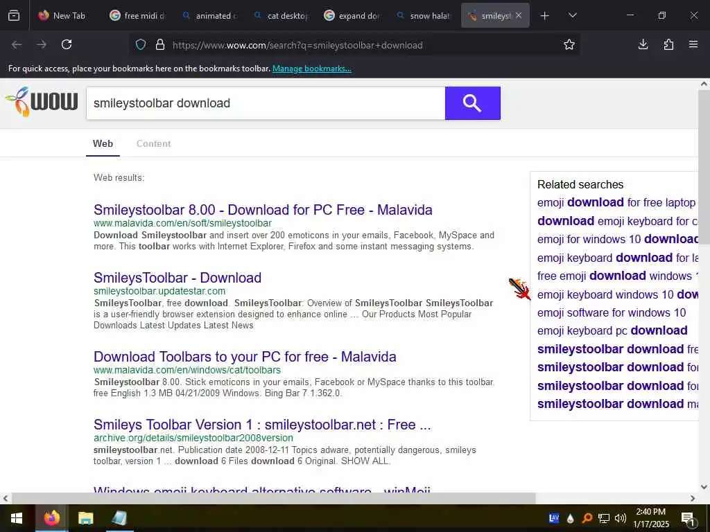
Task: Click the network tray icon
Action: 604,518
